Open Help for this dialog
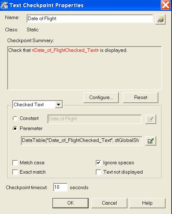Image resolution: width=172 pixels, height=214 pixels. [147, 203]
